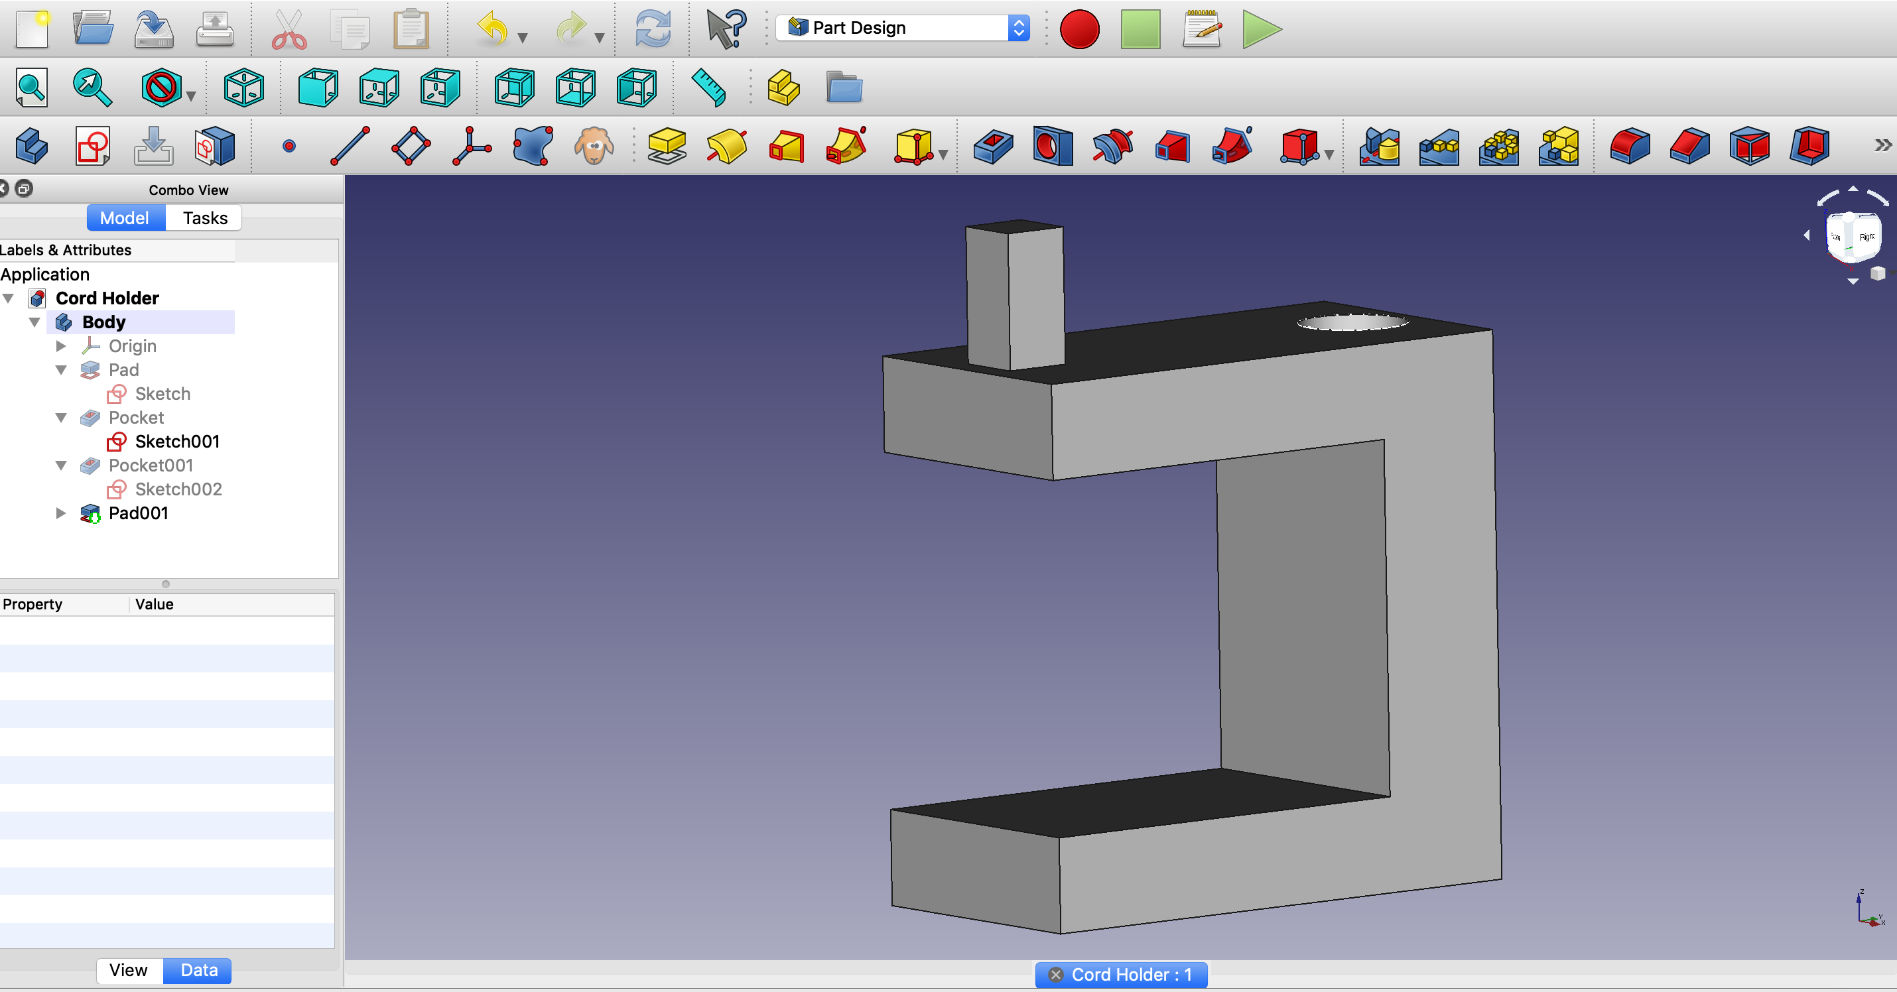This screenshot has width=1897, height=992.
Task: Click the Measure distance ruler icon
Action: click(708, 87)
